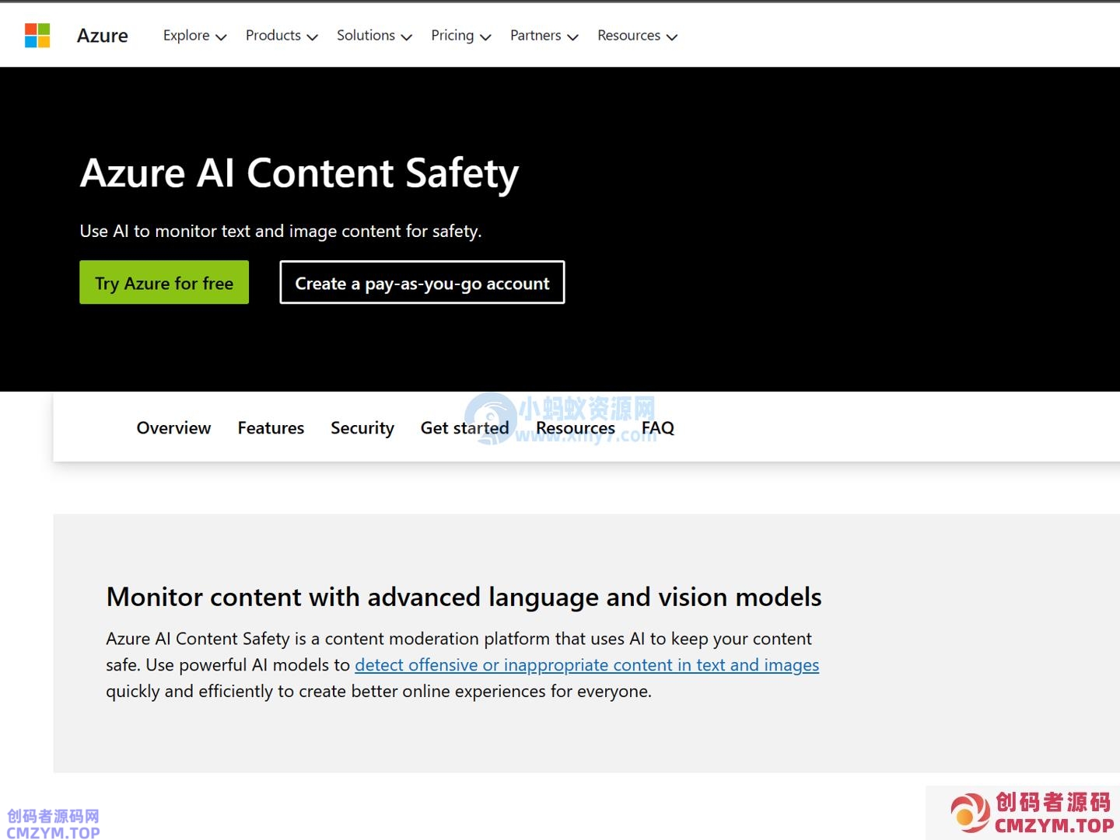Click the Microsoft four-square logo
Image resolution: width=1120 pixels, height=840 pixels.
pyautogui.click(x=37, y=36)
